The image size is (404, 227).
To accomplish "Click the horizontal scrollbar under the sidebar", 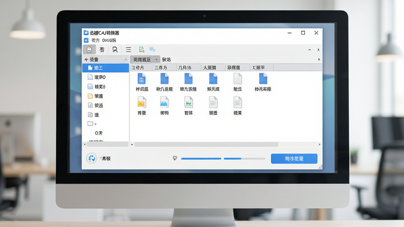I will [x=108, y=144].
